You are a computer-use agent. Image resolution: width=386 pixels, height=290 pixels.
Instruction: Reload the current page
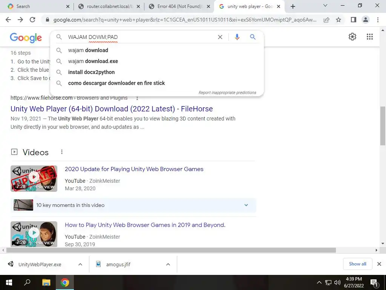point(32,20)
